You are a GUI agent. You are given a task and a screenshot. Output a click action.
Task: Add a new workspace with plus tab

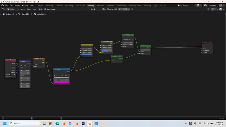click(x=165, y=6)
